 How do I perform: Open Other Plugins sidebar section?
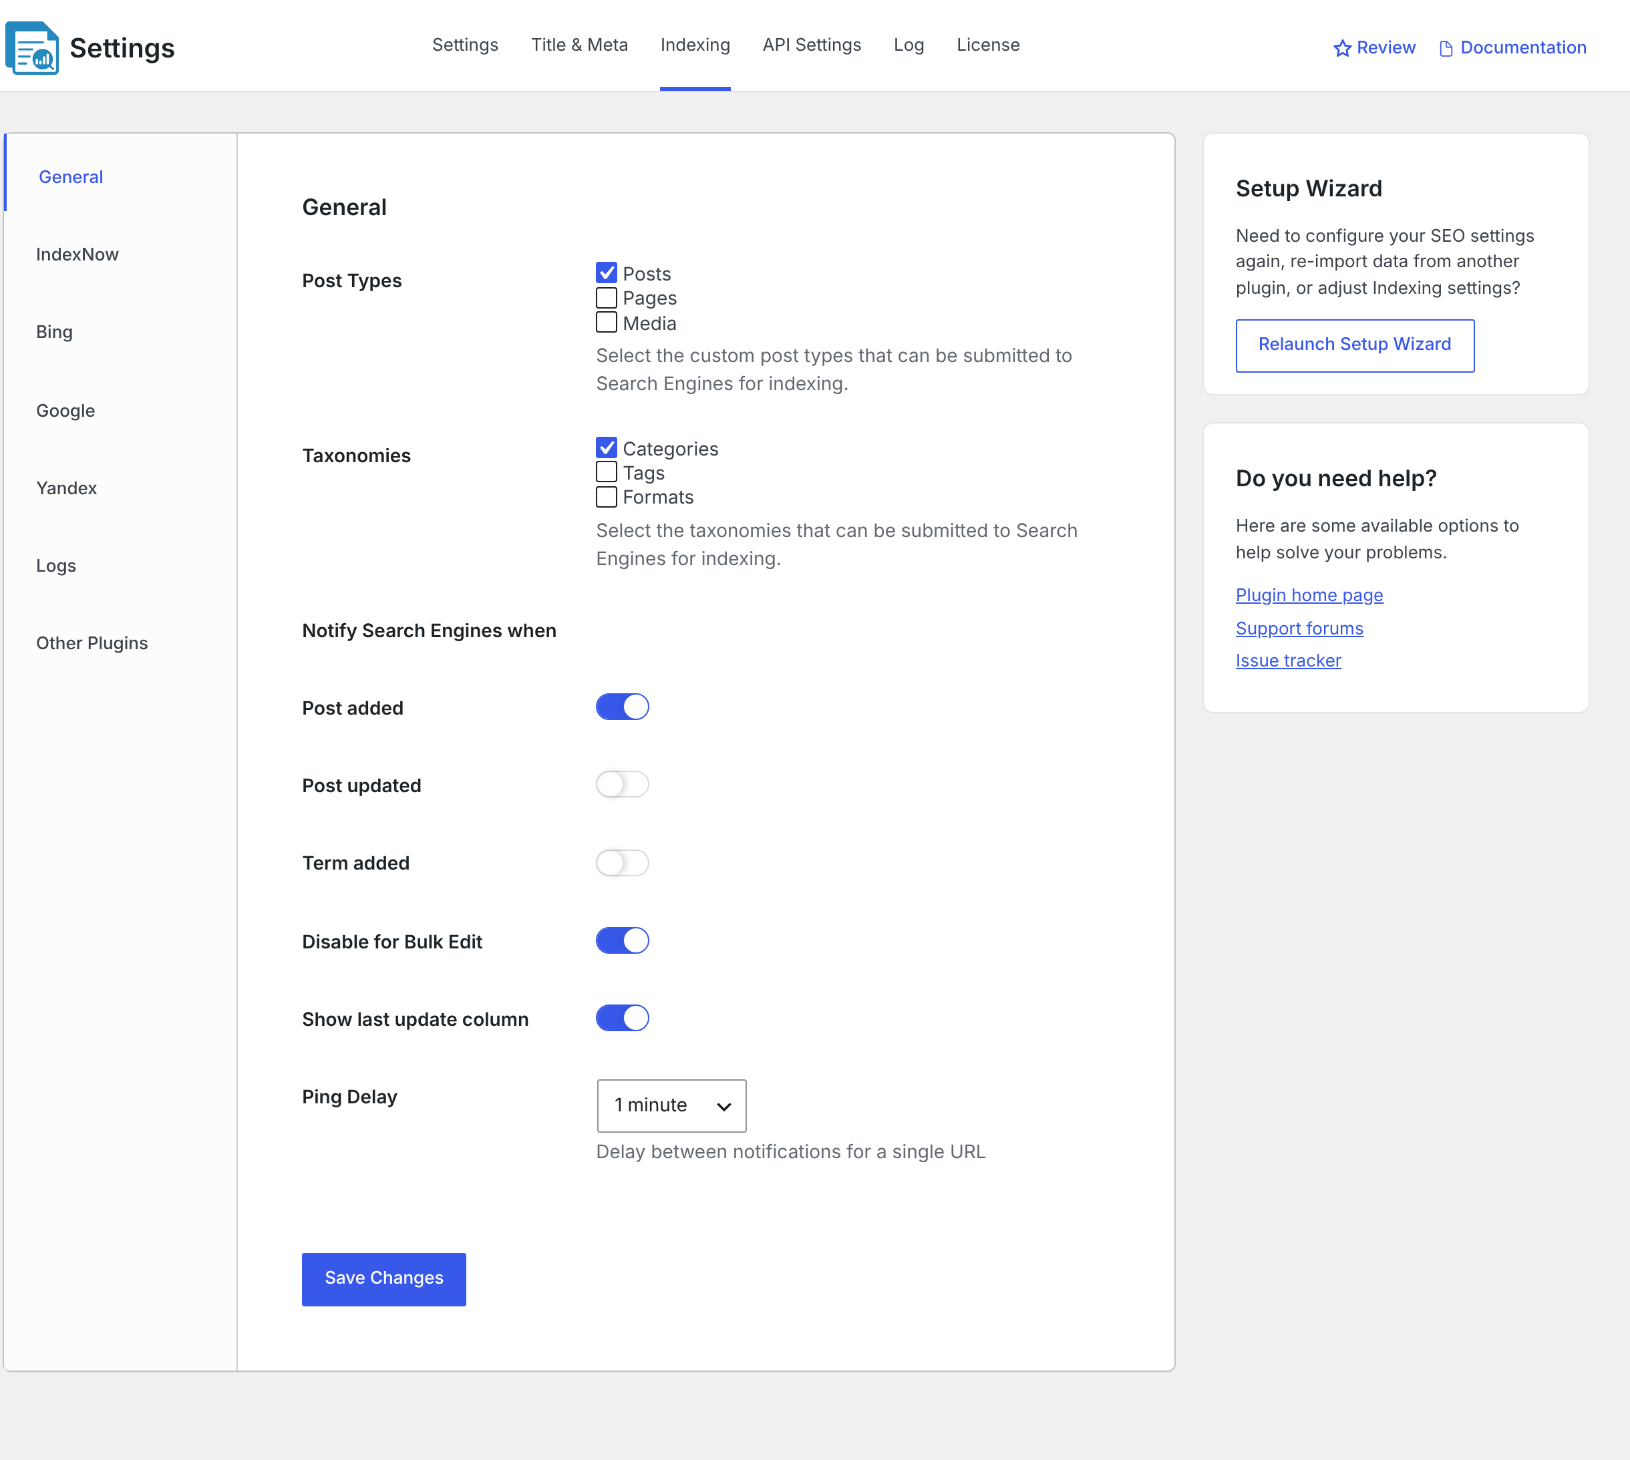92,643
